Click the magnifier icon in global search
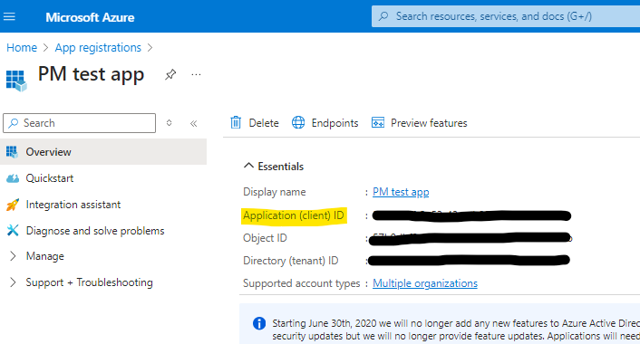 383,16
